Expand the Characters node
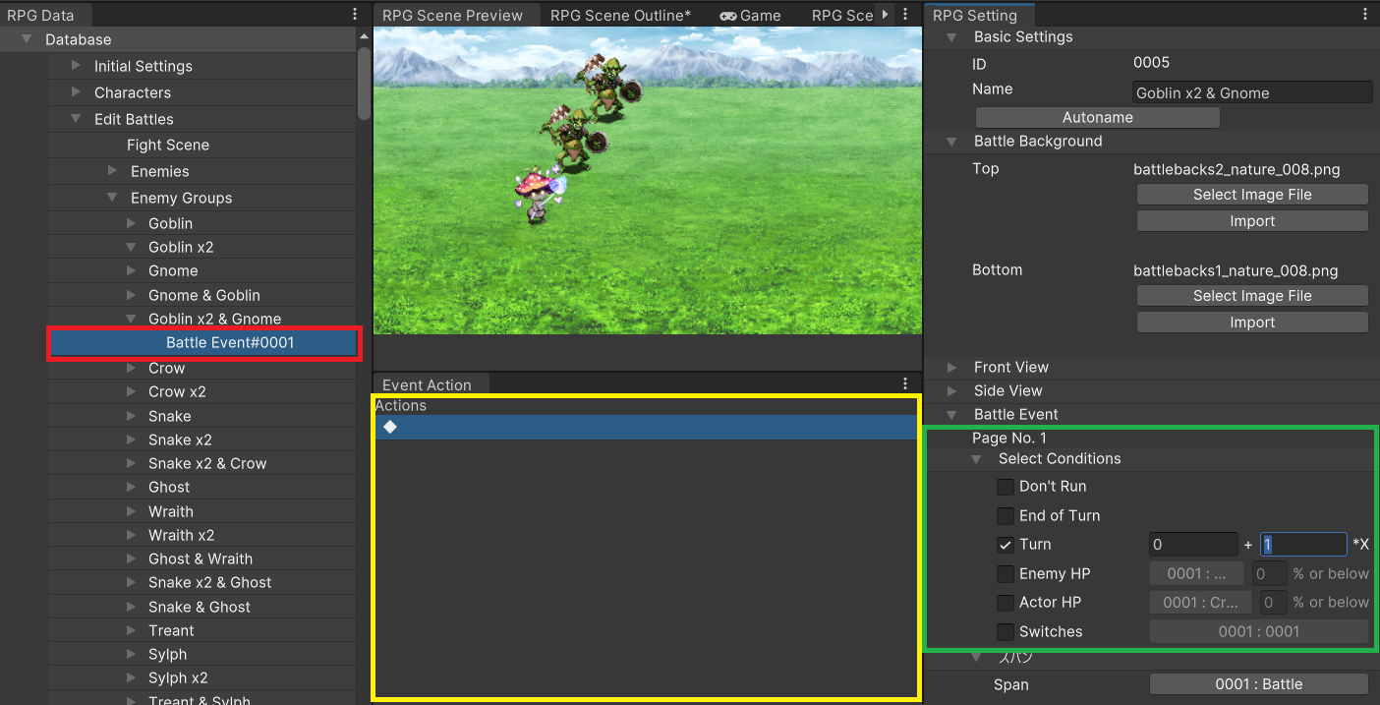This screenshot has width=1380, height=705. [x=76, y=92]
